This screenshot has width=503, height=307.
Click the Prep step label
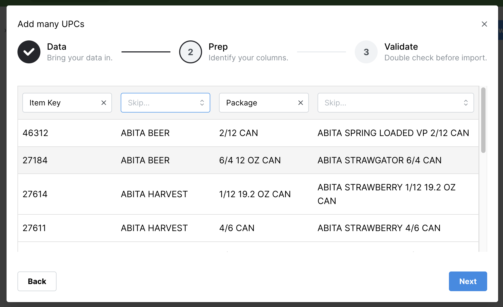218,47
